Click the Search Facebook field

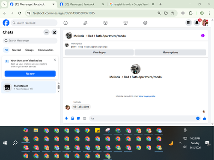pos(34,23)
